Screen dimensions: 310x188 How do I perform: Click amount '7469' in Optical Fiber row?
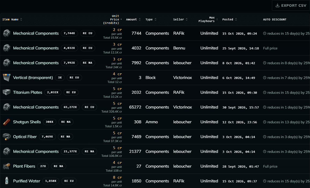point(136,137)
